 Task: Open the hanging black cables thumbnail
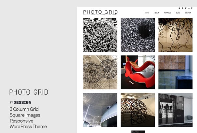[176, 35]
